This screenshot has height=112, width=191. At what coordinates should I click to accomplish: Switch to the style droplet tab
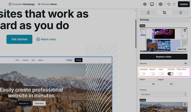pos(148,13)
